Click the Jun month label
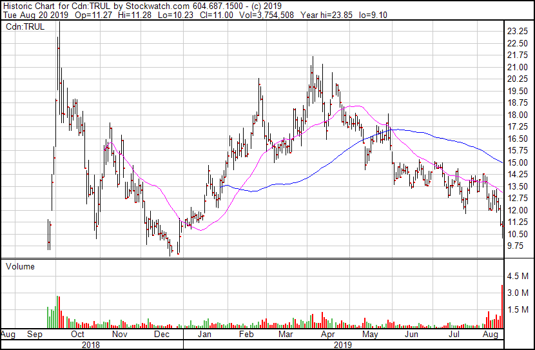 point(411,335)
